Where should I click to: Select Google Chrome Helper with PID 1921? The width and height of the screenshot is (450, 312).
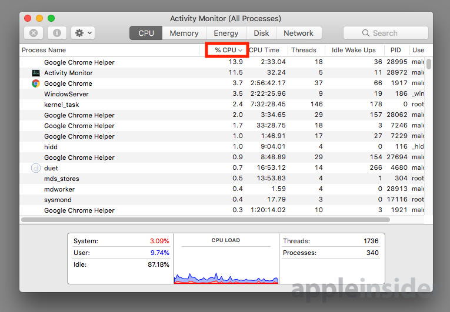click(222, 210)
